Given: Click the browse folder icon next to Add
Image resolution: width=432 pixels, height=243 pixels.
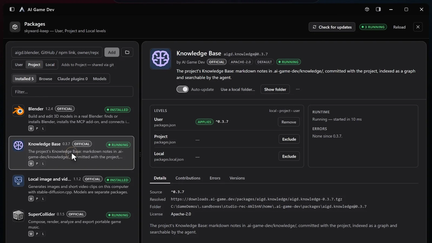Looking at the screenshot, I should pos(127,52).
